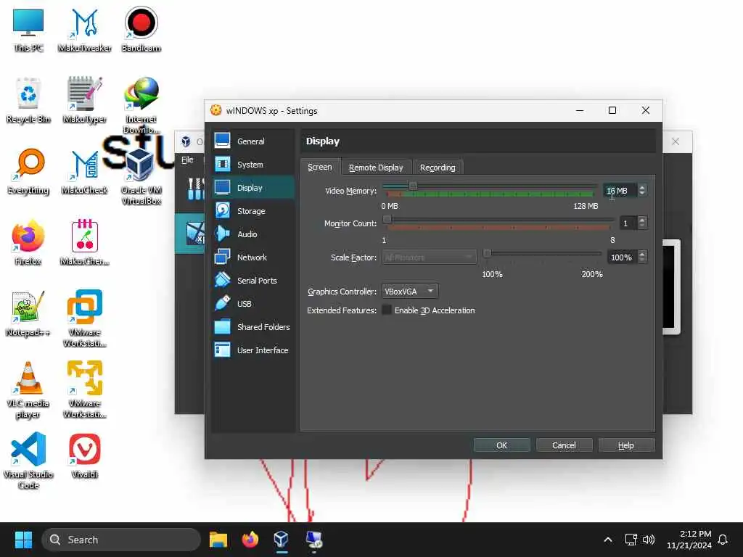Cancel the settings dialog
Viewport: 743px width, 557px height.
point(564,445)
